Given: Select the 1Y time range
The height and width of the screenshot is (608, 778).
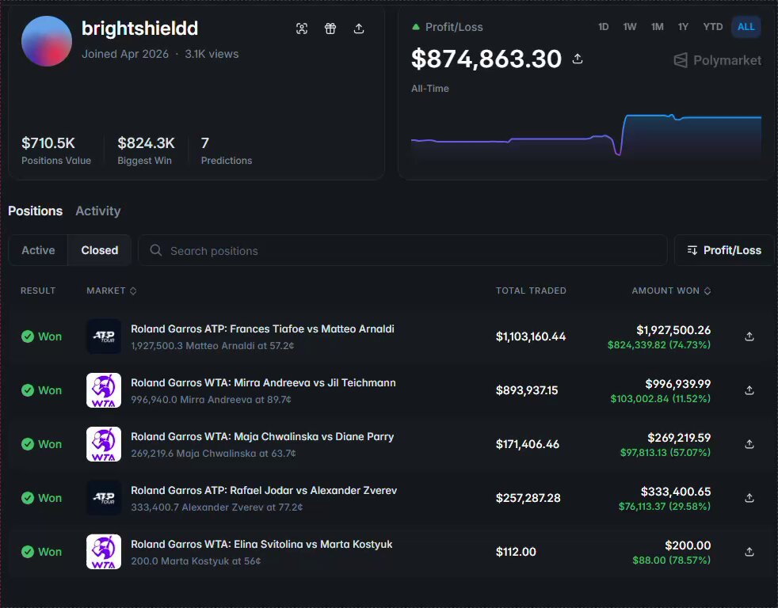Looking at the screenshot, I should point(683,27).
